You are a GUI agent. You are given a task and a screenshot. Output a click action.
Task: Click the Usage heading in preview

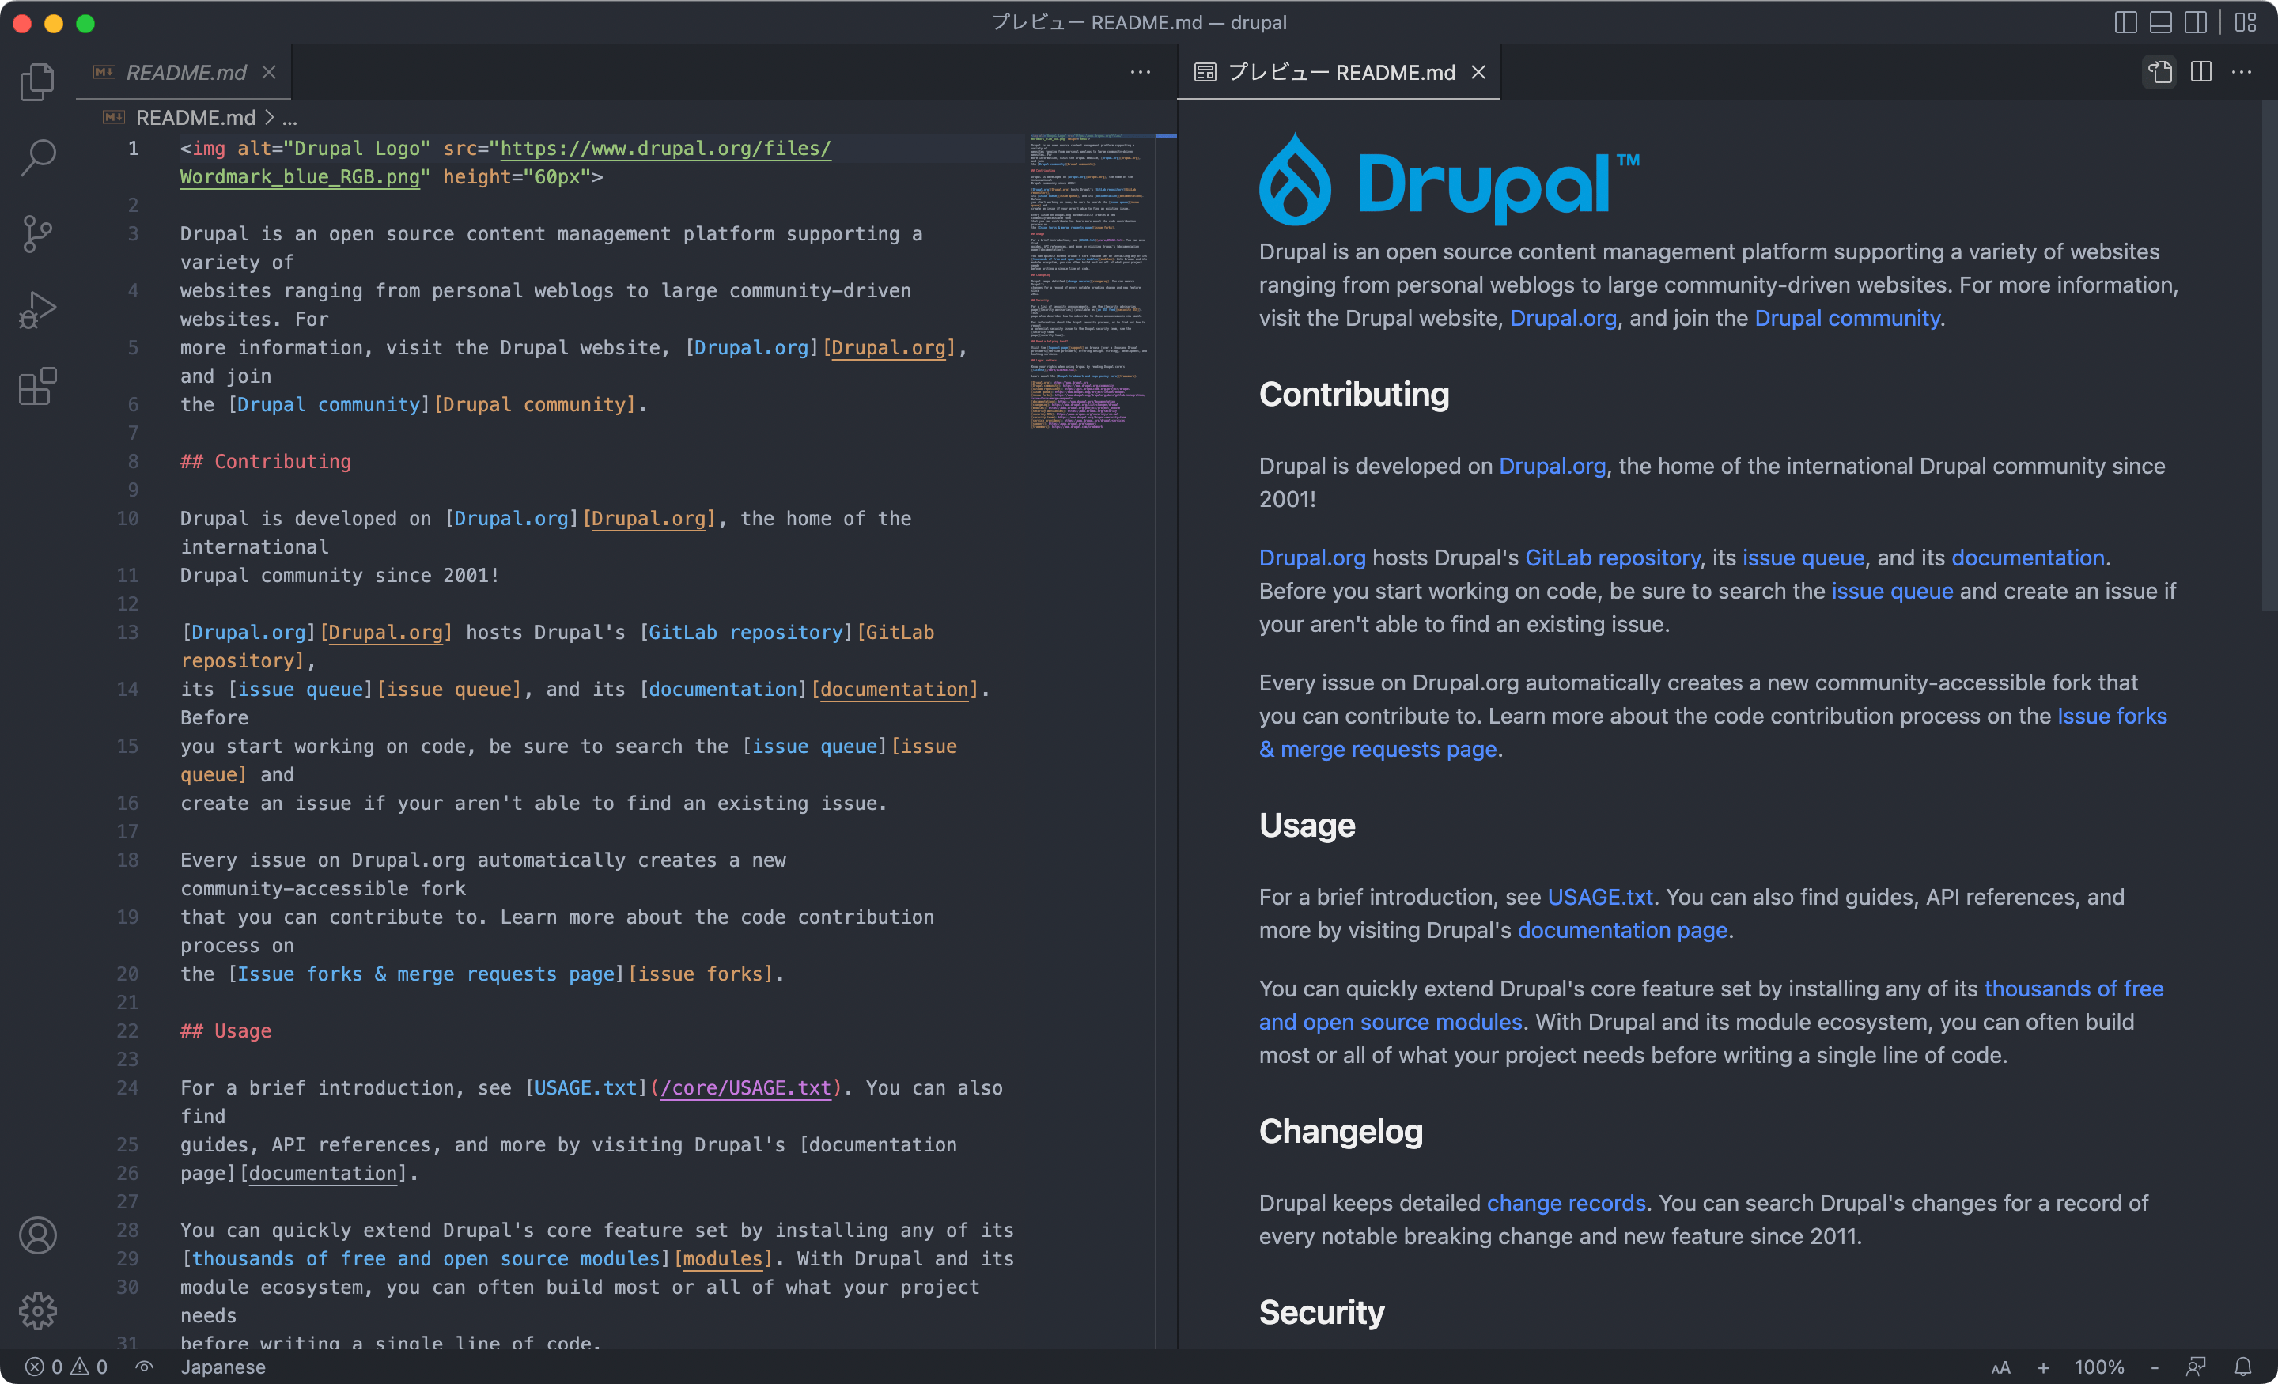[x=1307, y=826]
